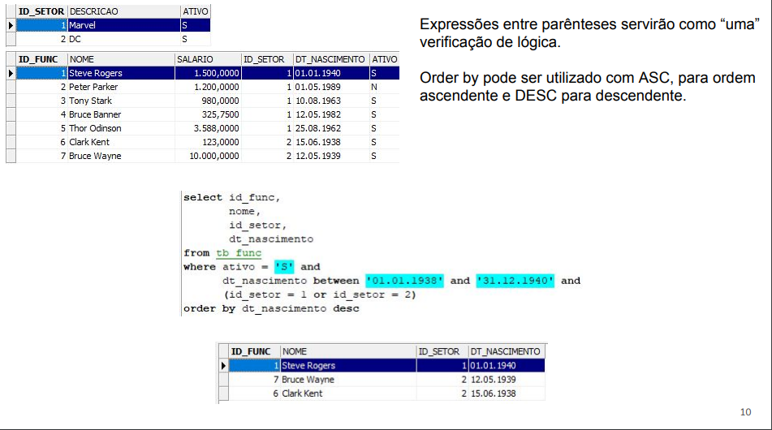Select the Peter Parker row
Viewport: 772px width, 430px height.
point(93,87)
